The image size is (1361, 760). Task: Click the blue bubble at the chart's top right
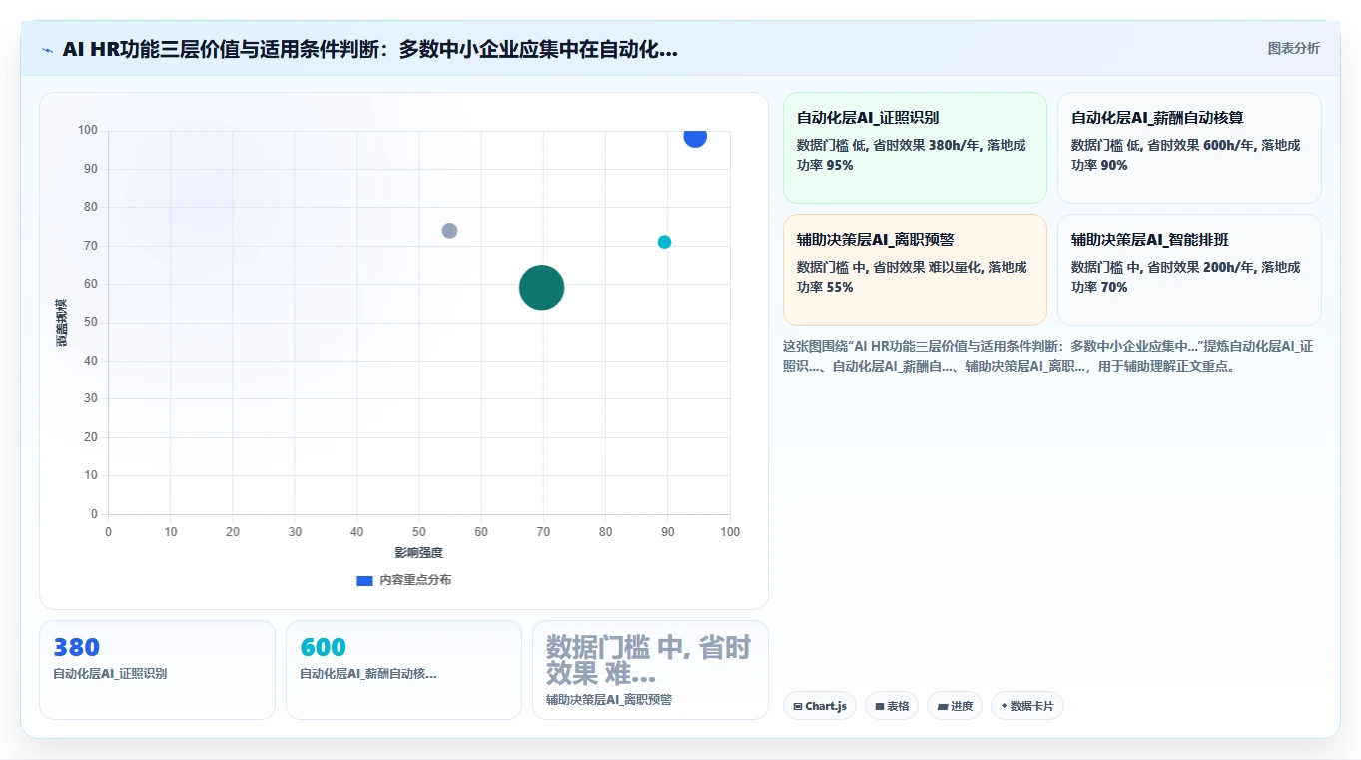[695, 136]
